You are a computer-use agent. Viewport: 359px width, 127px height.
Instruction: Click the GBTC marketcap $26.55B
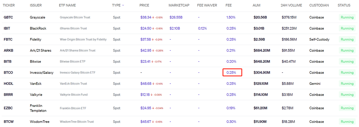point(176,17)
